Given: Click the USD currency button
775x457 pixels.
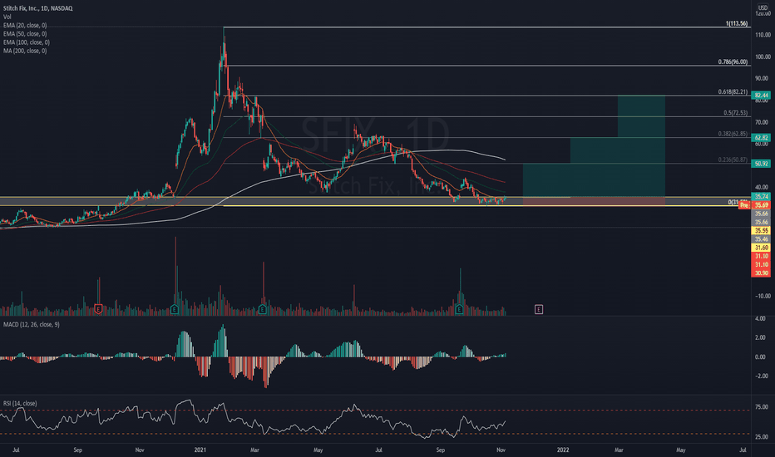Looking at the screenshot, I should pos(763,8).
